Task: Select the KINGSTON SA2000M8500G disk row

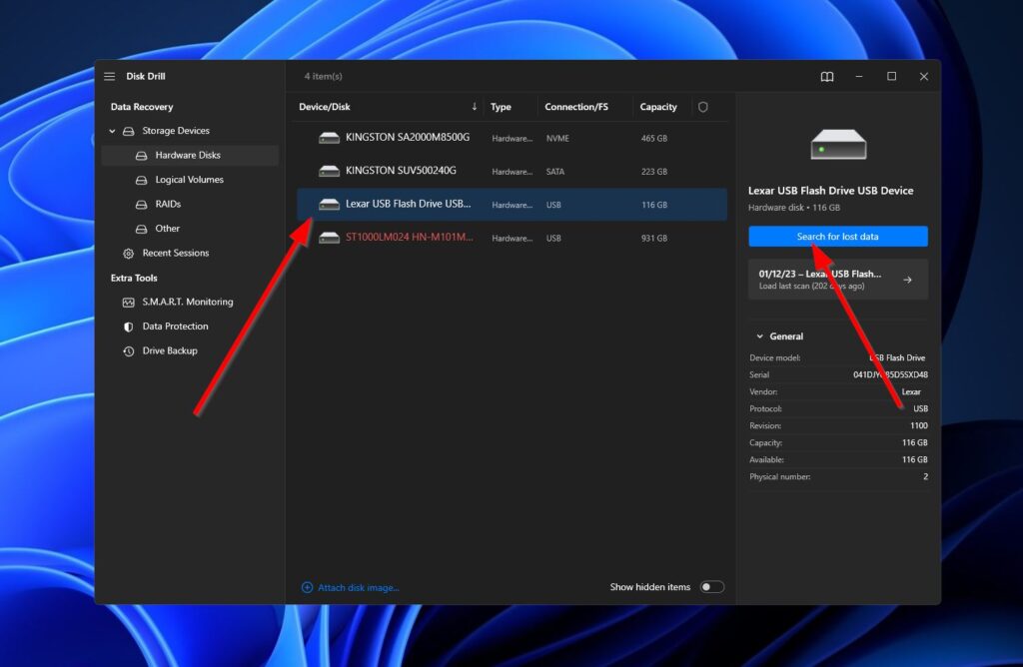Action: (x=407, y=138)
